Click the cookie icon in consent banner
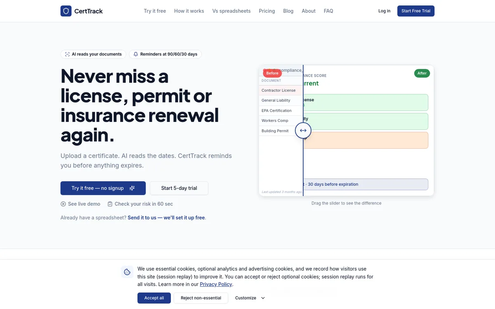This screenshot has height=309, width=495. [127, 272]
